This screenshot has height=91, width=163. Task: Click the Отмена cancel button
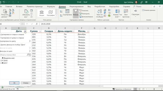click(x=26, y=83)
